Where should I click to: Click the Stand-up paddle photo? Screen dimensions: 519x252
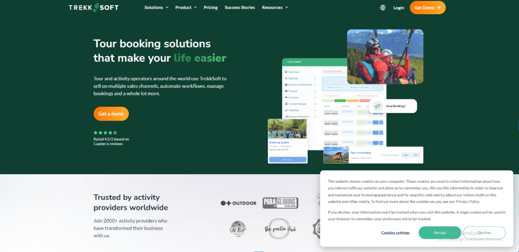[x=287, y=129]
